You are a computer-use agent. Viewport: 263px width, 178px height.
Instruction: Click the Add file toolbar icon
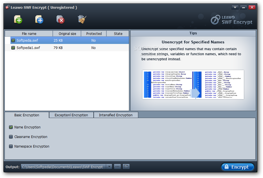(18, 19)
